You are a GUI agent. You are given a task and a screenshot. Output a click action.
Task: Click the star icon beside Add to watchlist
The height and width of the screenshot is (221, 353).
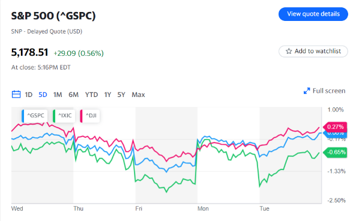click(x=289, y=52)
